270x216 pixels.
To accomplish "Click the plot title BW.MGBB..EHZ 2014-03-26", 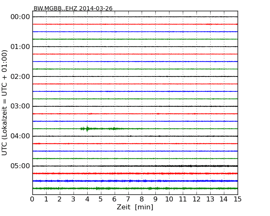I will pos(73,8).
